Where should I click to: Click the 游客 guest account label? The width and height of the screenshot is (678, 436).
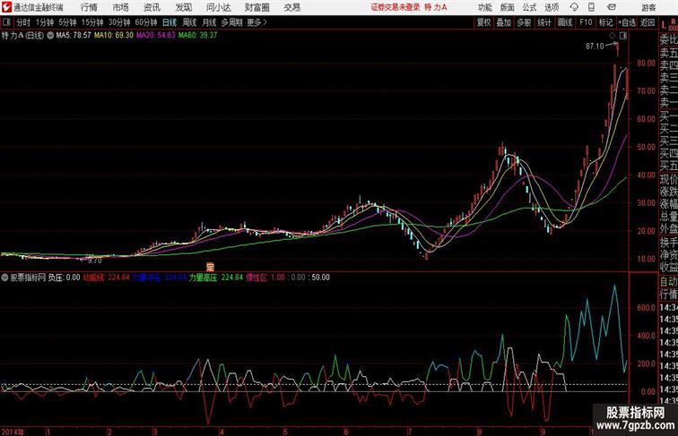pos(648,7)
